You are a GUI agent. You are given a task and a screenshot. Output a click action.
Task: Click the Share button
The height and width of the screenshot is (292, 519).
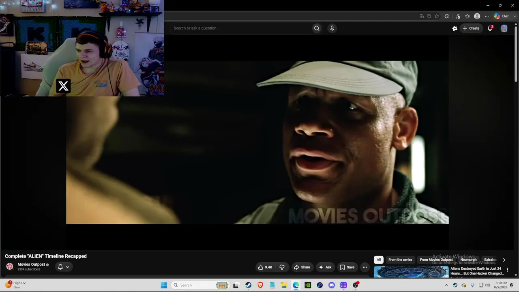[302, 267]
